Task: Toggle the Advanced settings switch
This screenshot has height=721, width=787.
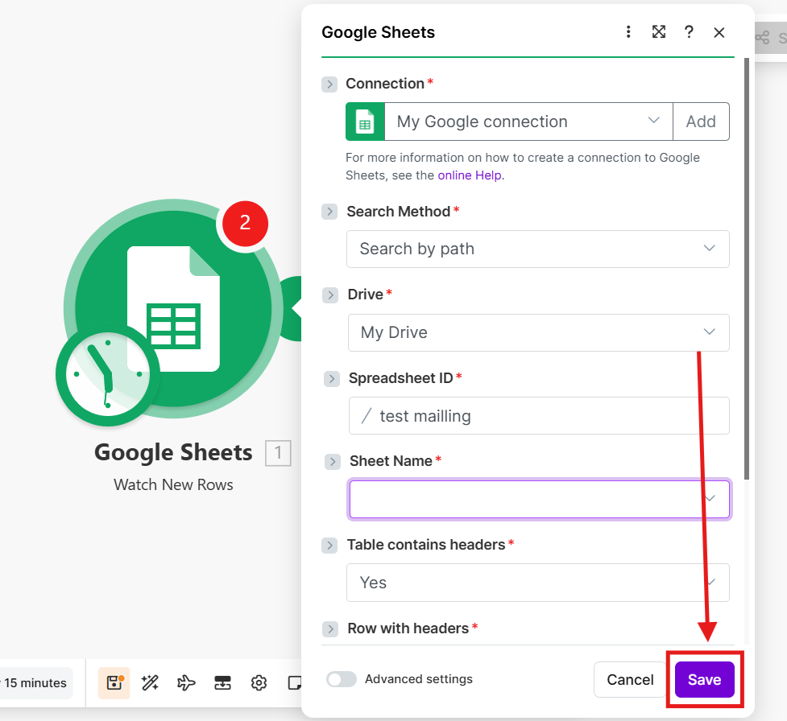Action: coord(342,679)
